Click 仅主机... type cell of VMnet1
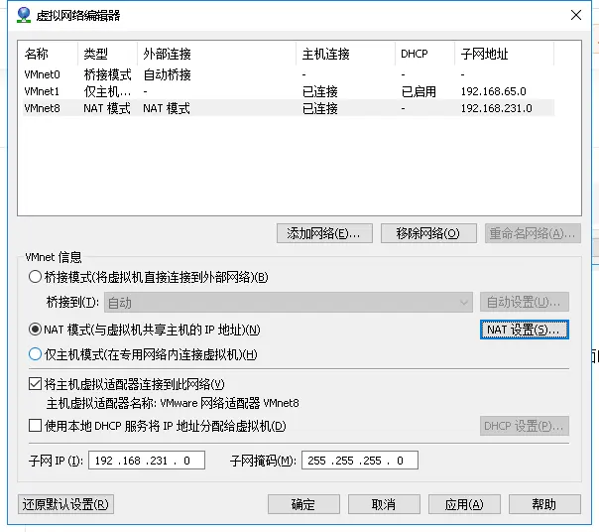The image size is (599, 532). click(107, 91)
